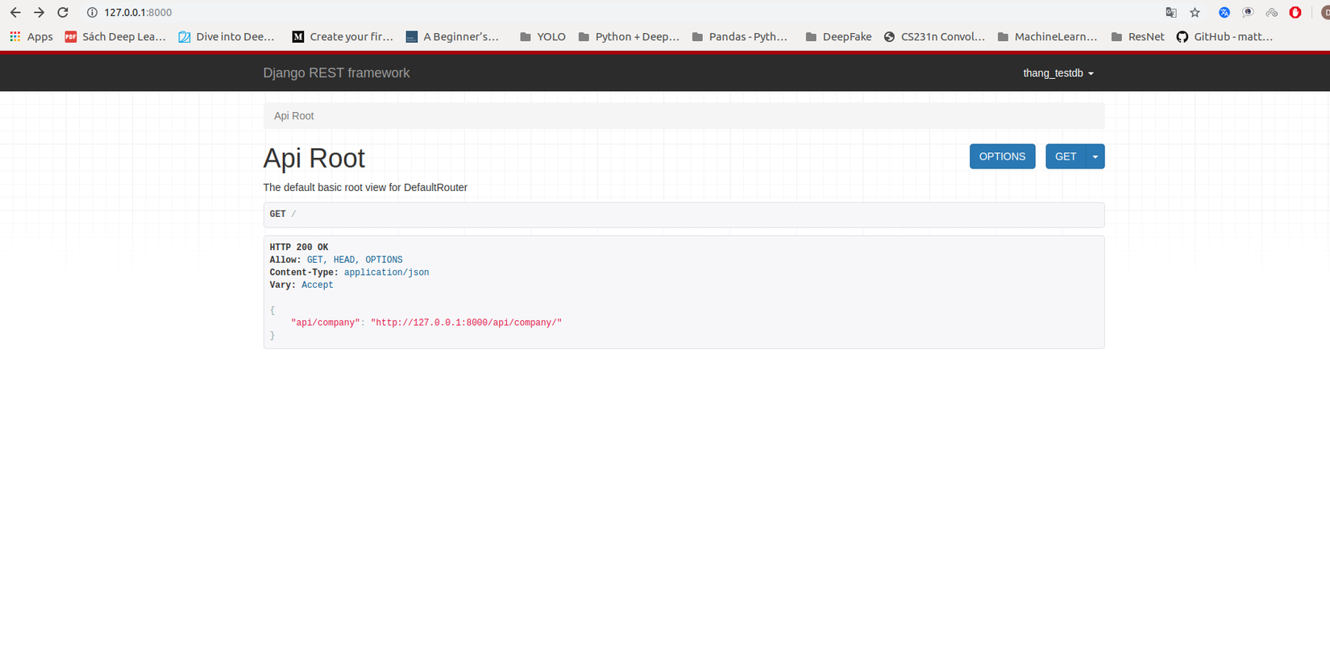The image size is (1330, 653).
Task: Open the MachineLearn... bookmark folder
Action: [x=1047, y=37]
